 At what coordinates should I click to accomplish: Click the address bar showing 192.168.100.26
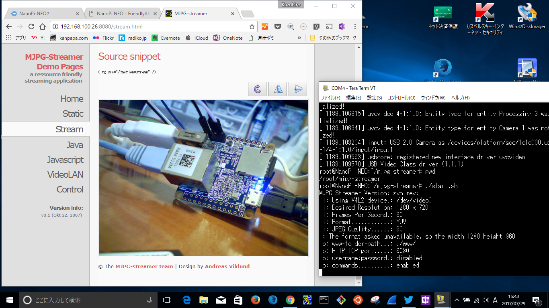(153, 26)
